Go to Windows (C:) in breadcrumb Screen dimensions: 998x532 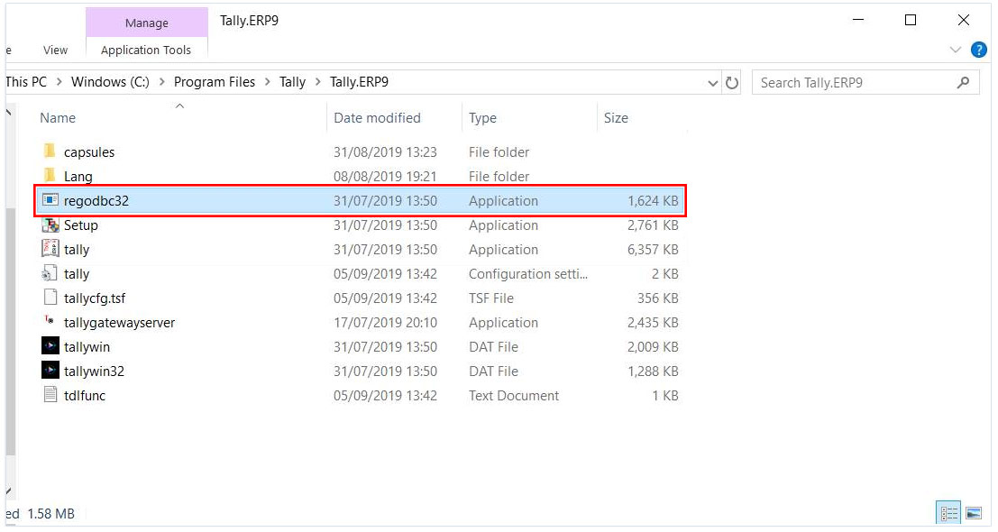[110, 82]
